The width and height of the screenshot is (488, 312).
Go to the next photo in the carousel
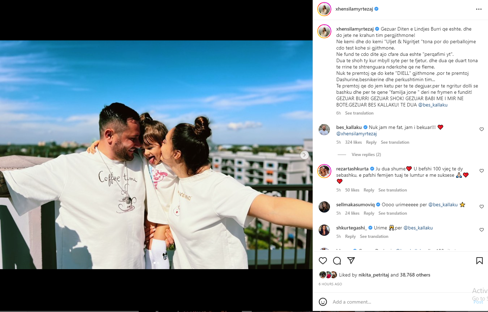pyautogui.click(x=305, y=155)
